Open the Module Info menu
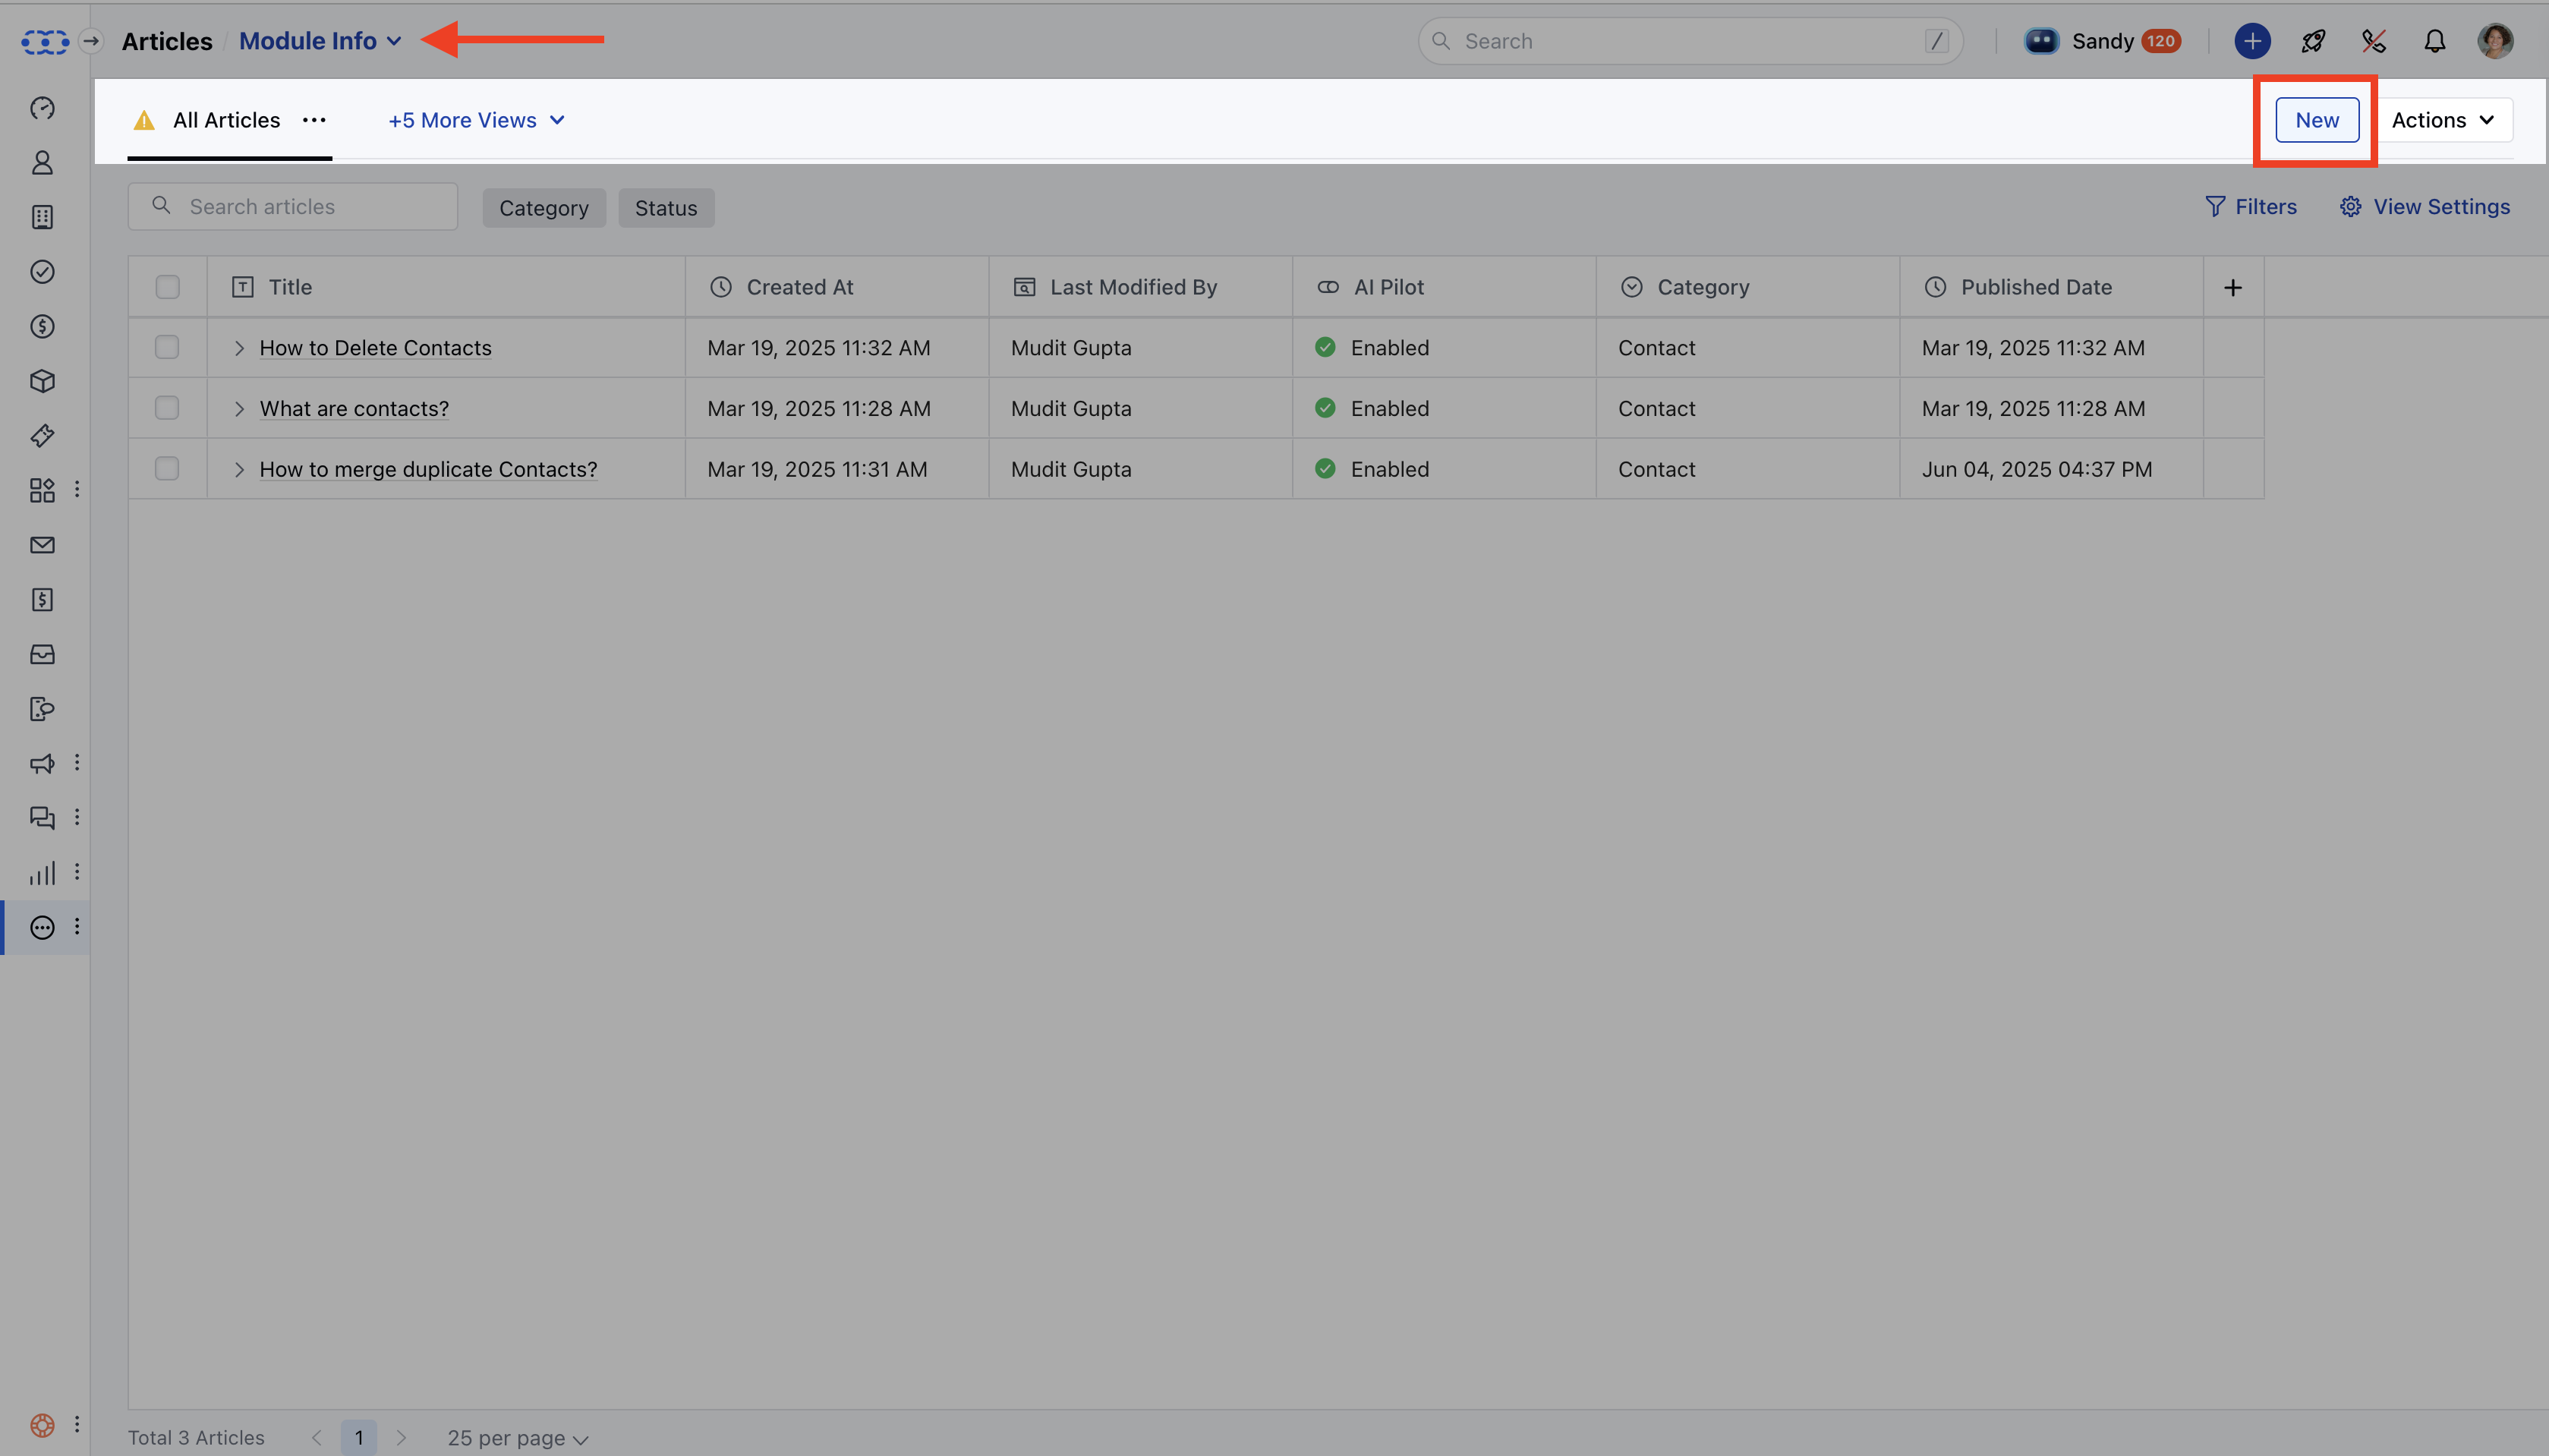This screenshot has width=2549, height=1456. coord(319,41)
